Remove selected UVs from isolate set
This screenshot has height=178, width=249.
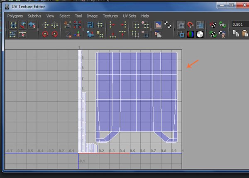coord(145,34)
